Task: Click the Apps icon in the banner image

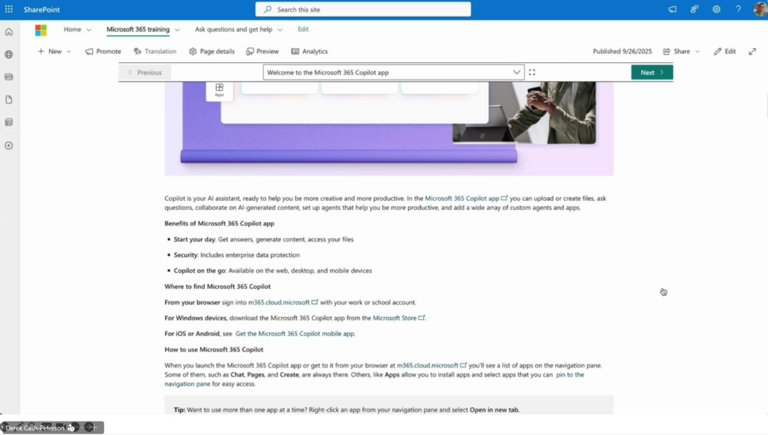Action: (x=220, y=90)
